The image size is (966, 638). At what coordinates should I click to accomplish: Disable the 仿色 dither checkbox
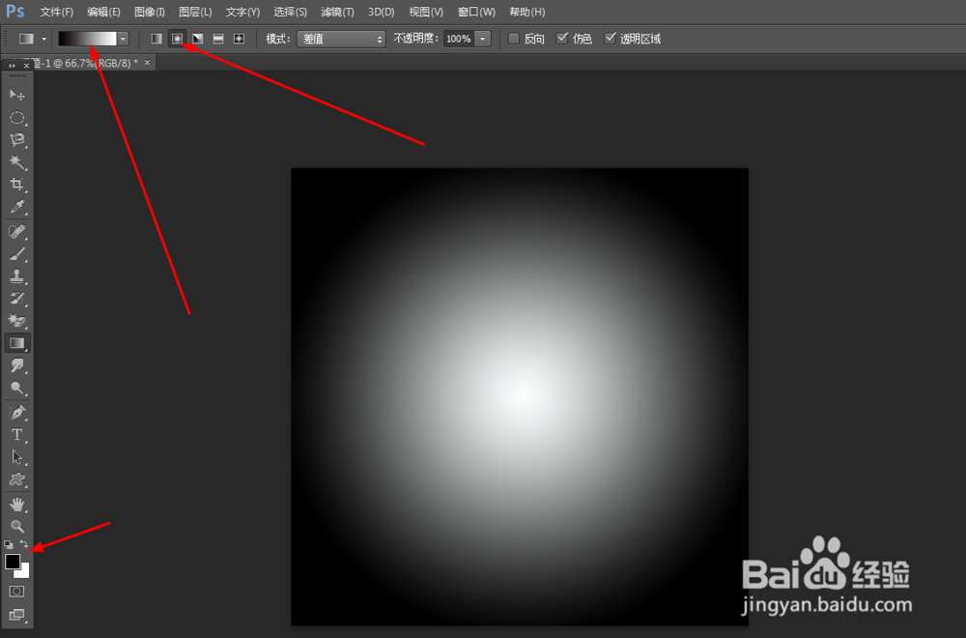point(562,38)
